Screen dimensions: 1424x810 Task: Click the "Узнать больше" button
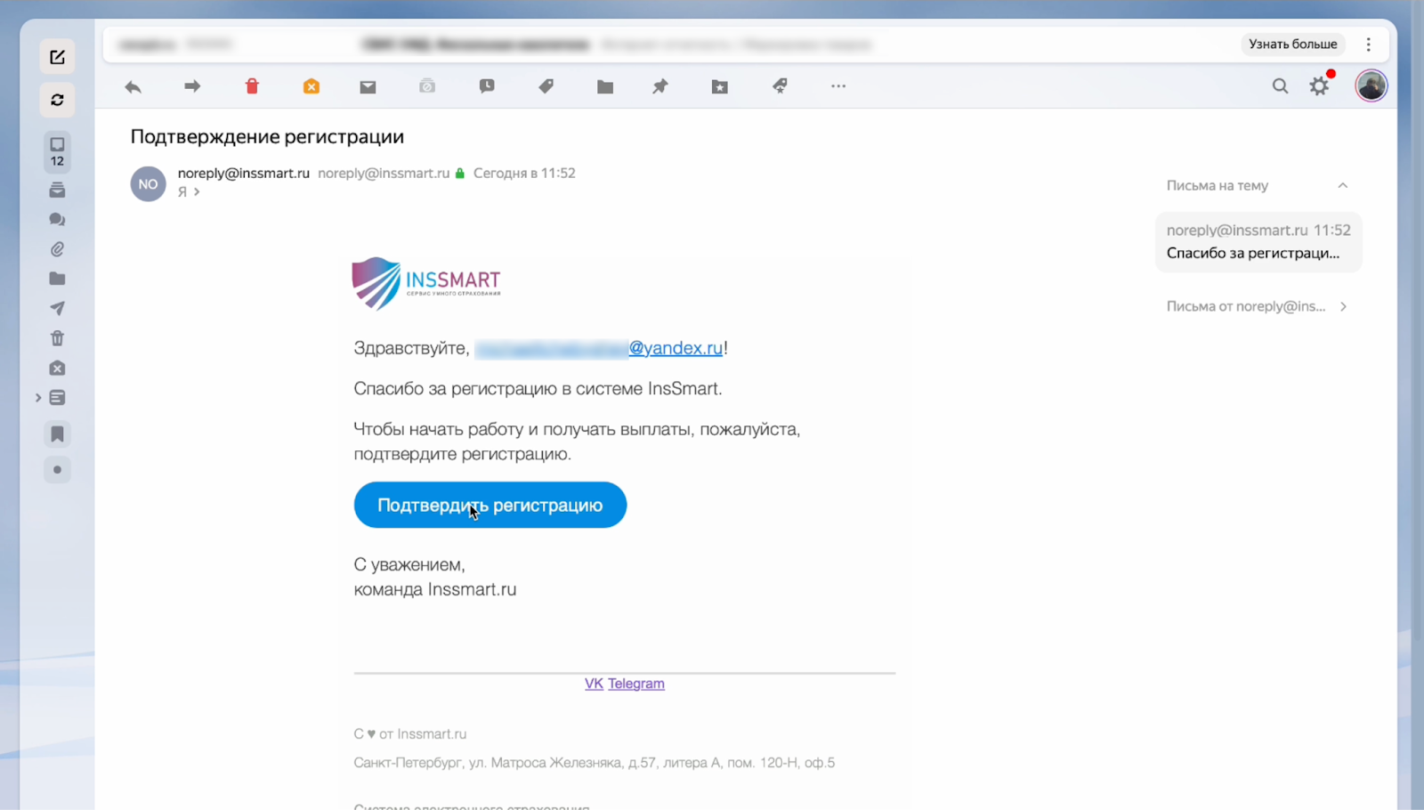1292,44
